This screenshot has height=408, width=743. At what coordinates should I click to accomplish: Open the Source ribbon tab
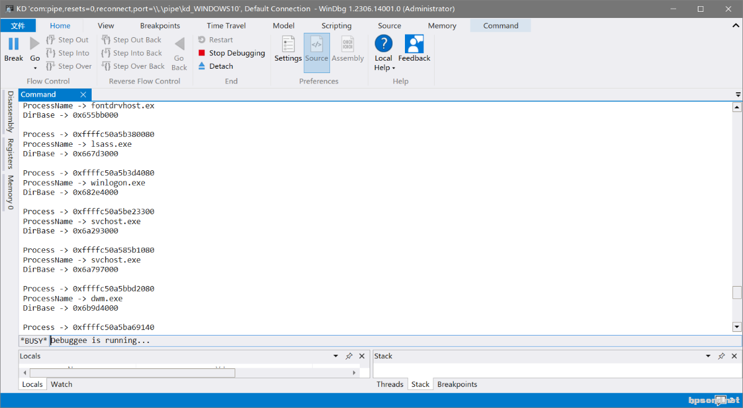point(389,25)
